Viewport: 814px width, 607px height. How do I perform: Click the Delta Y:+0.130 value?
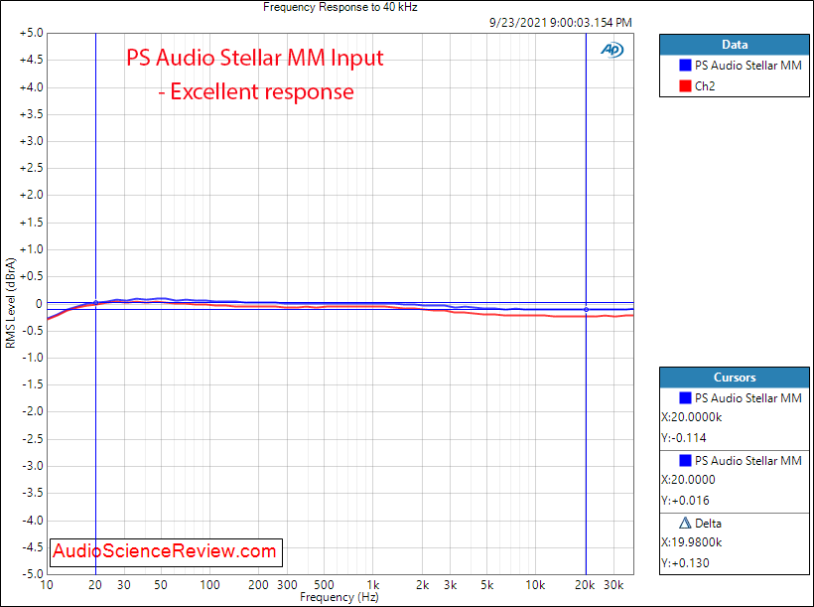(685, 563)
